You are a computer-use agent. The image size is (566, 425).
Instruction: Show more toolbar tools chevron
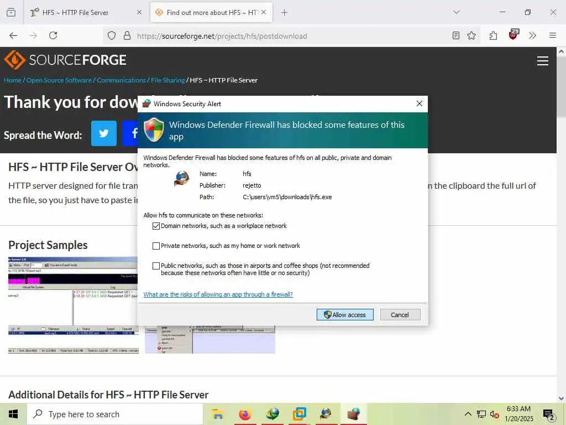coord(532,35)
